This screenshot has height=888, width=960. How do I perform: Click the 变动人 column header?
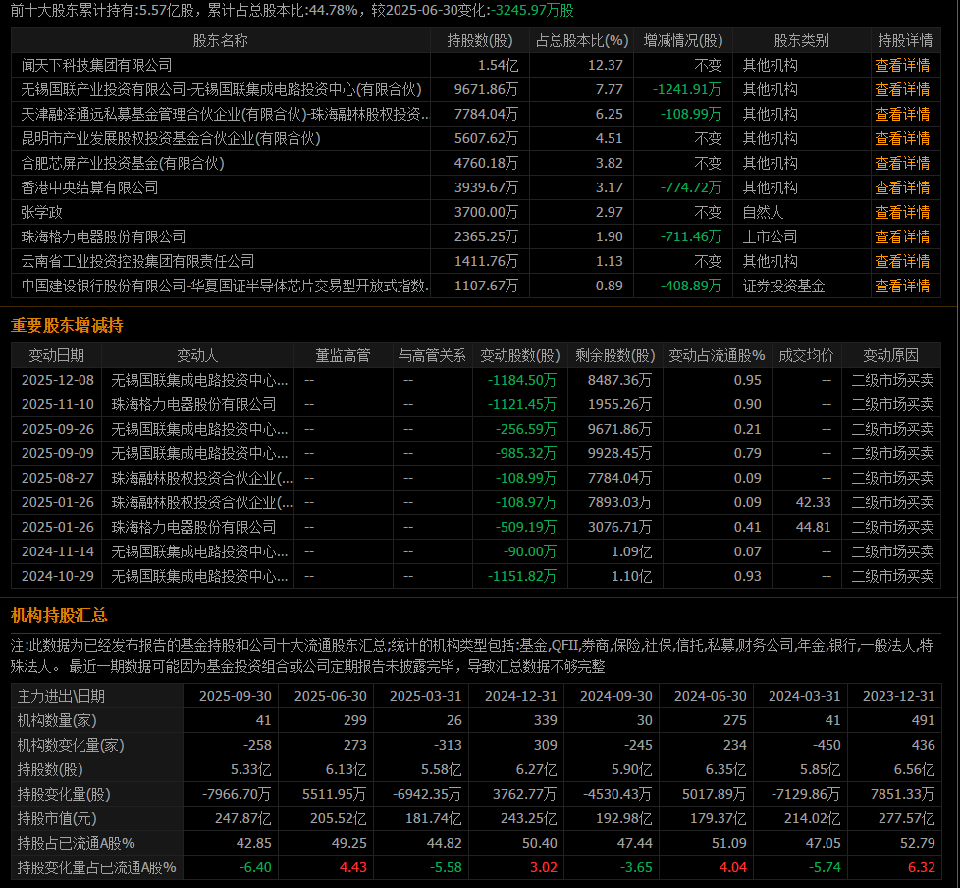pyautogui.click(x=197, y=355)
